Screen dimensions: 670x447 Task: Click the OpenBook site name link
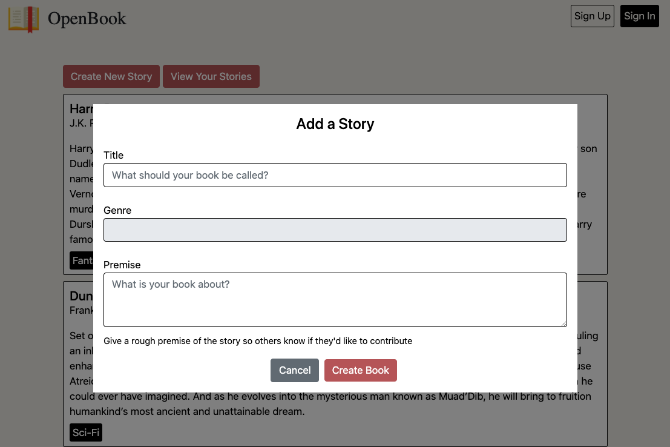(x=87, y=19)
